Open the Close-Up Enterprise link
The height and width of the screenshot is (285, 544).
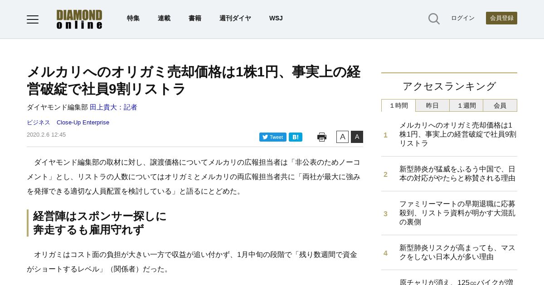coord(83,123)
